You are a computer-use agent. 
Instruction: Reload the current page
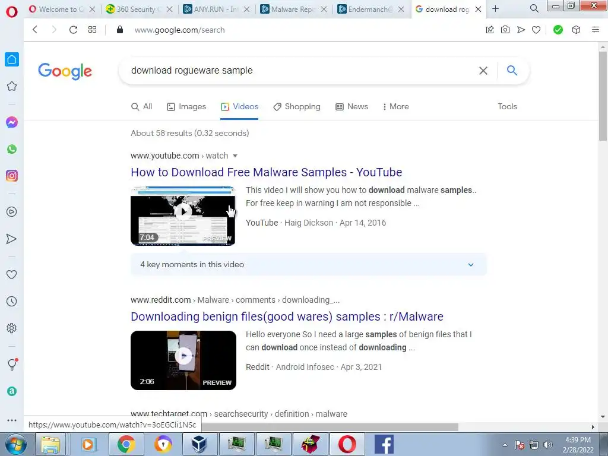73,30
